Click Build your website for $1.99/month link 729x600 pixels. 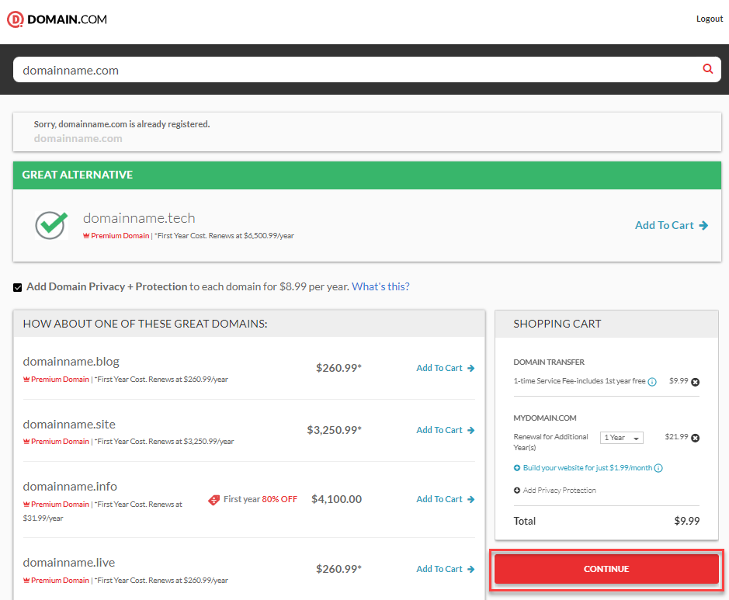tap(587, 467)
